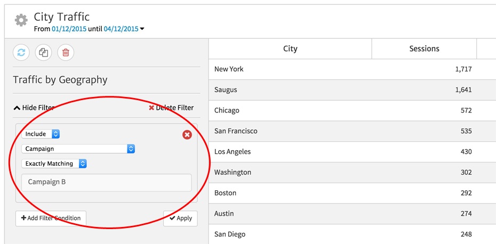Click the refresh widget icon
The width and height of the screenshot is (496, 244).
(21, 52)
